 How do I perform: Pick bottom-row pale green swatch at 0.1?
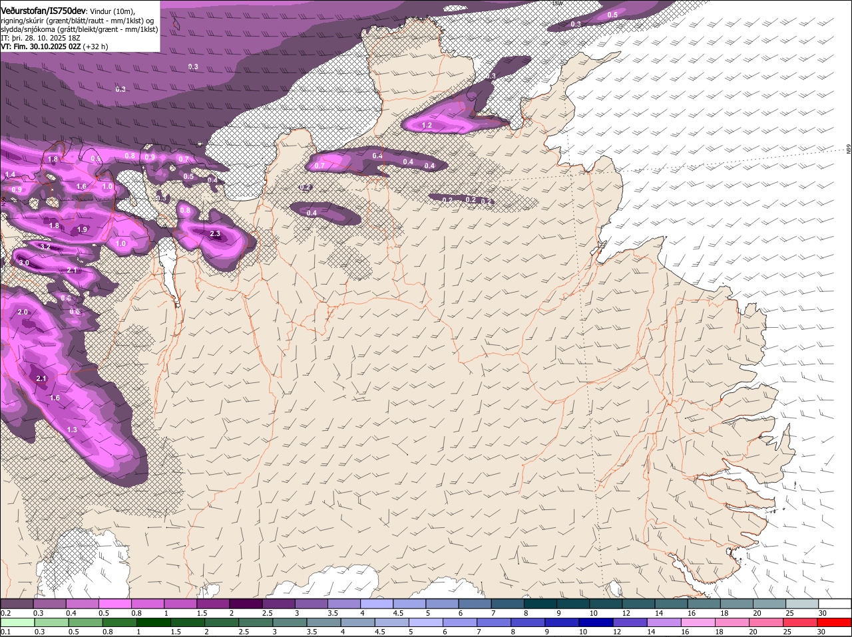(17, 622)
